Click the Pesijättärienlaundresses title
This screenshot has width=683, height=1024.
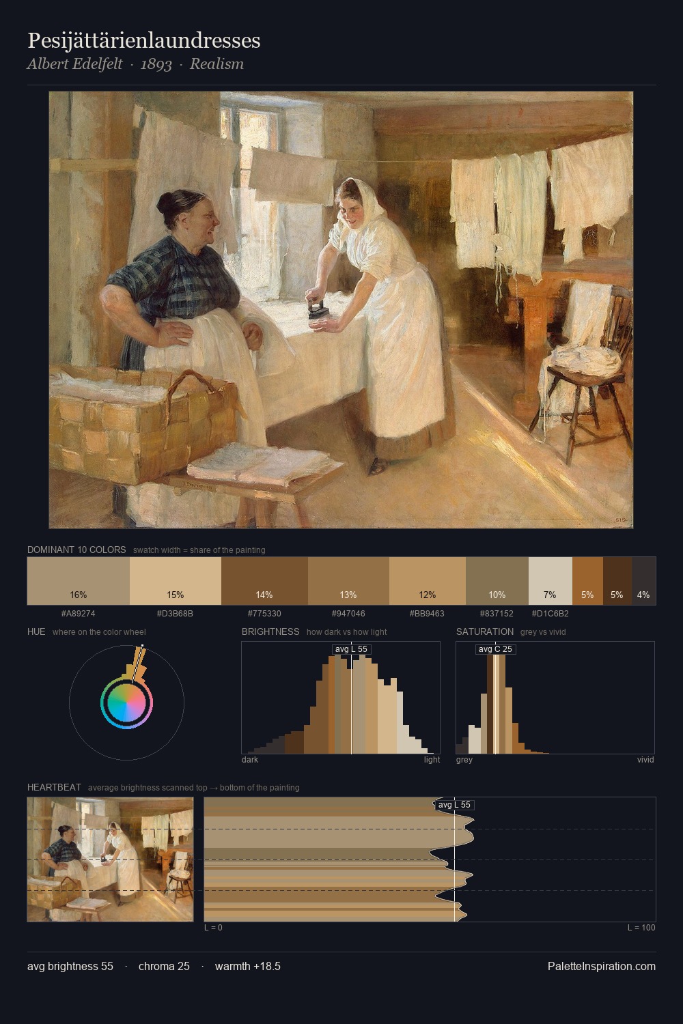pyautogui.click(x=144, y=40)
